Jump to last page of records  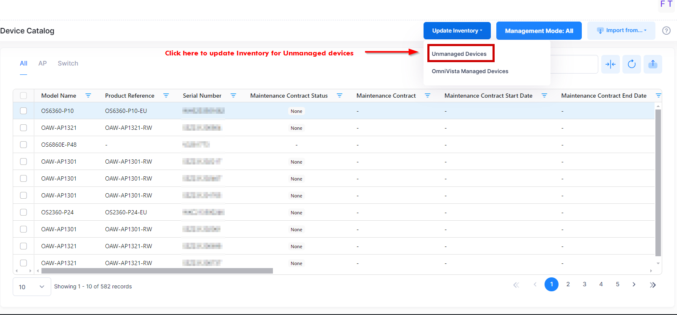click(652, 285)
